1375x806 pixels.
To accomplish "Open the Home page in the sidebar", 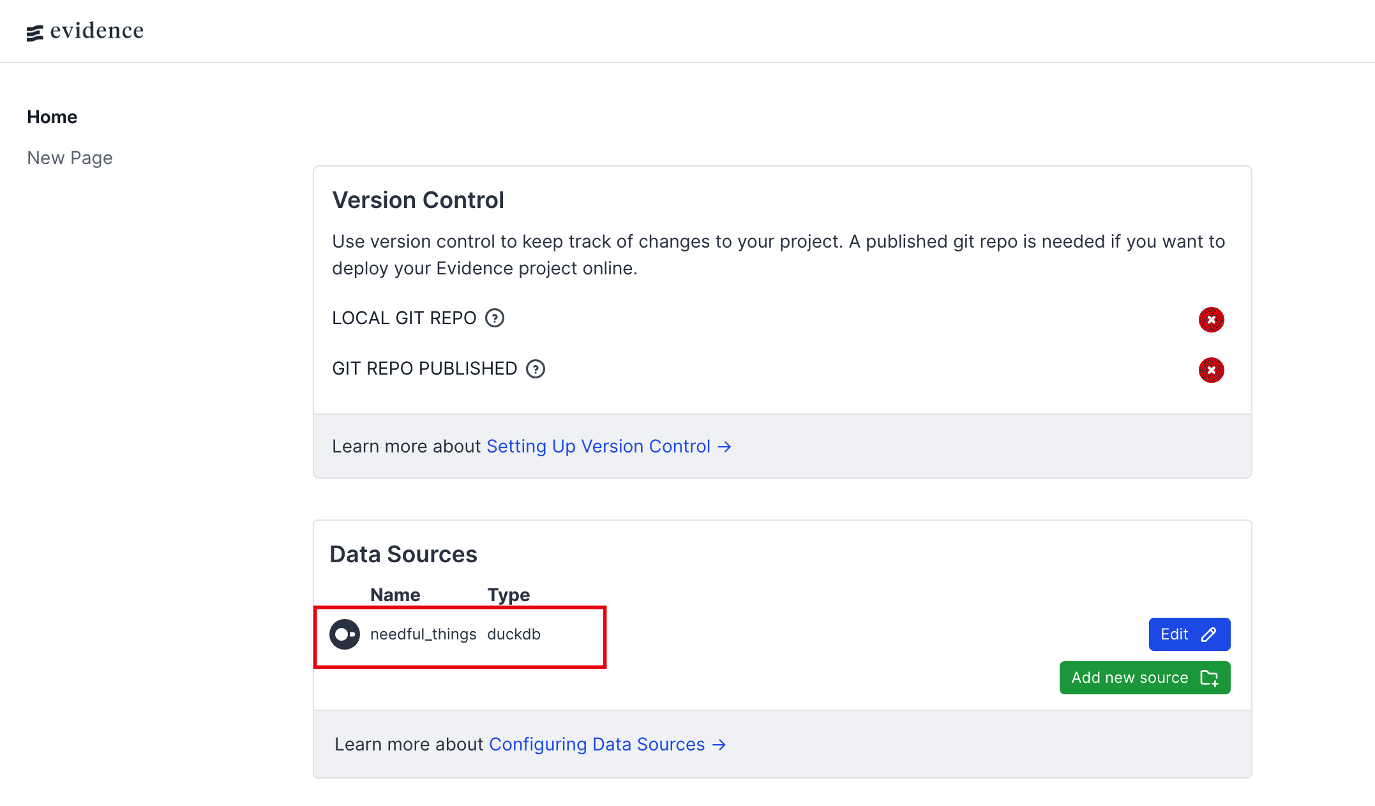I will point(52,117).
